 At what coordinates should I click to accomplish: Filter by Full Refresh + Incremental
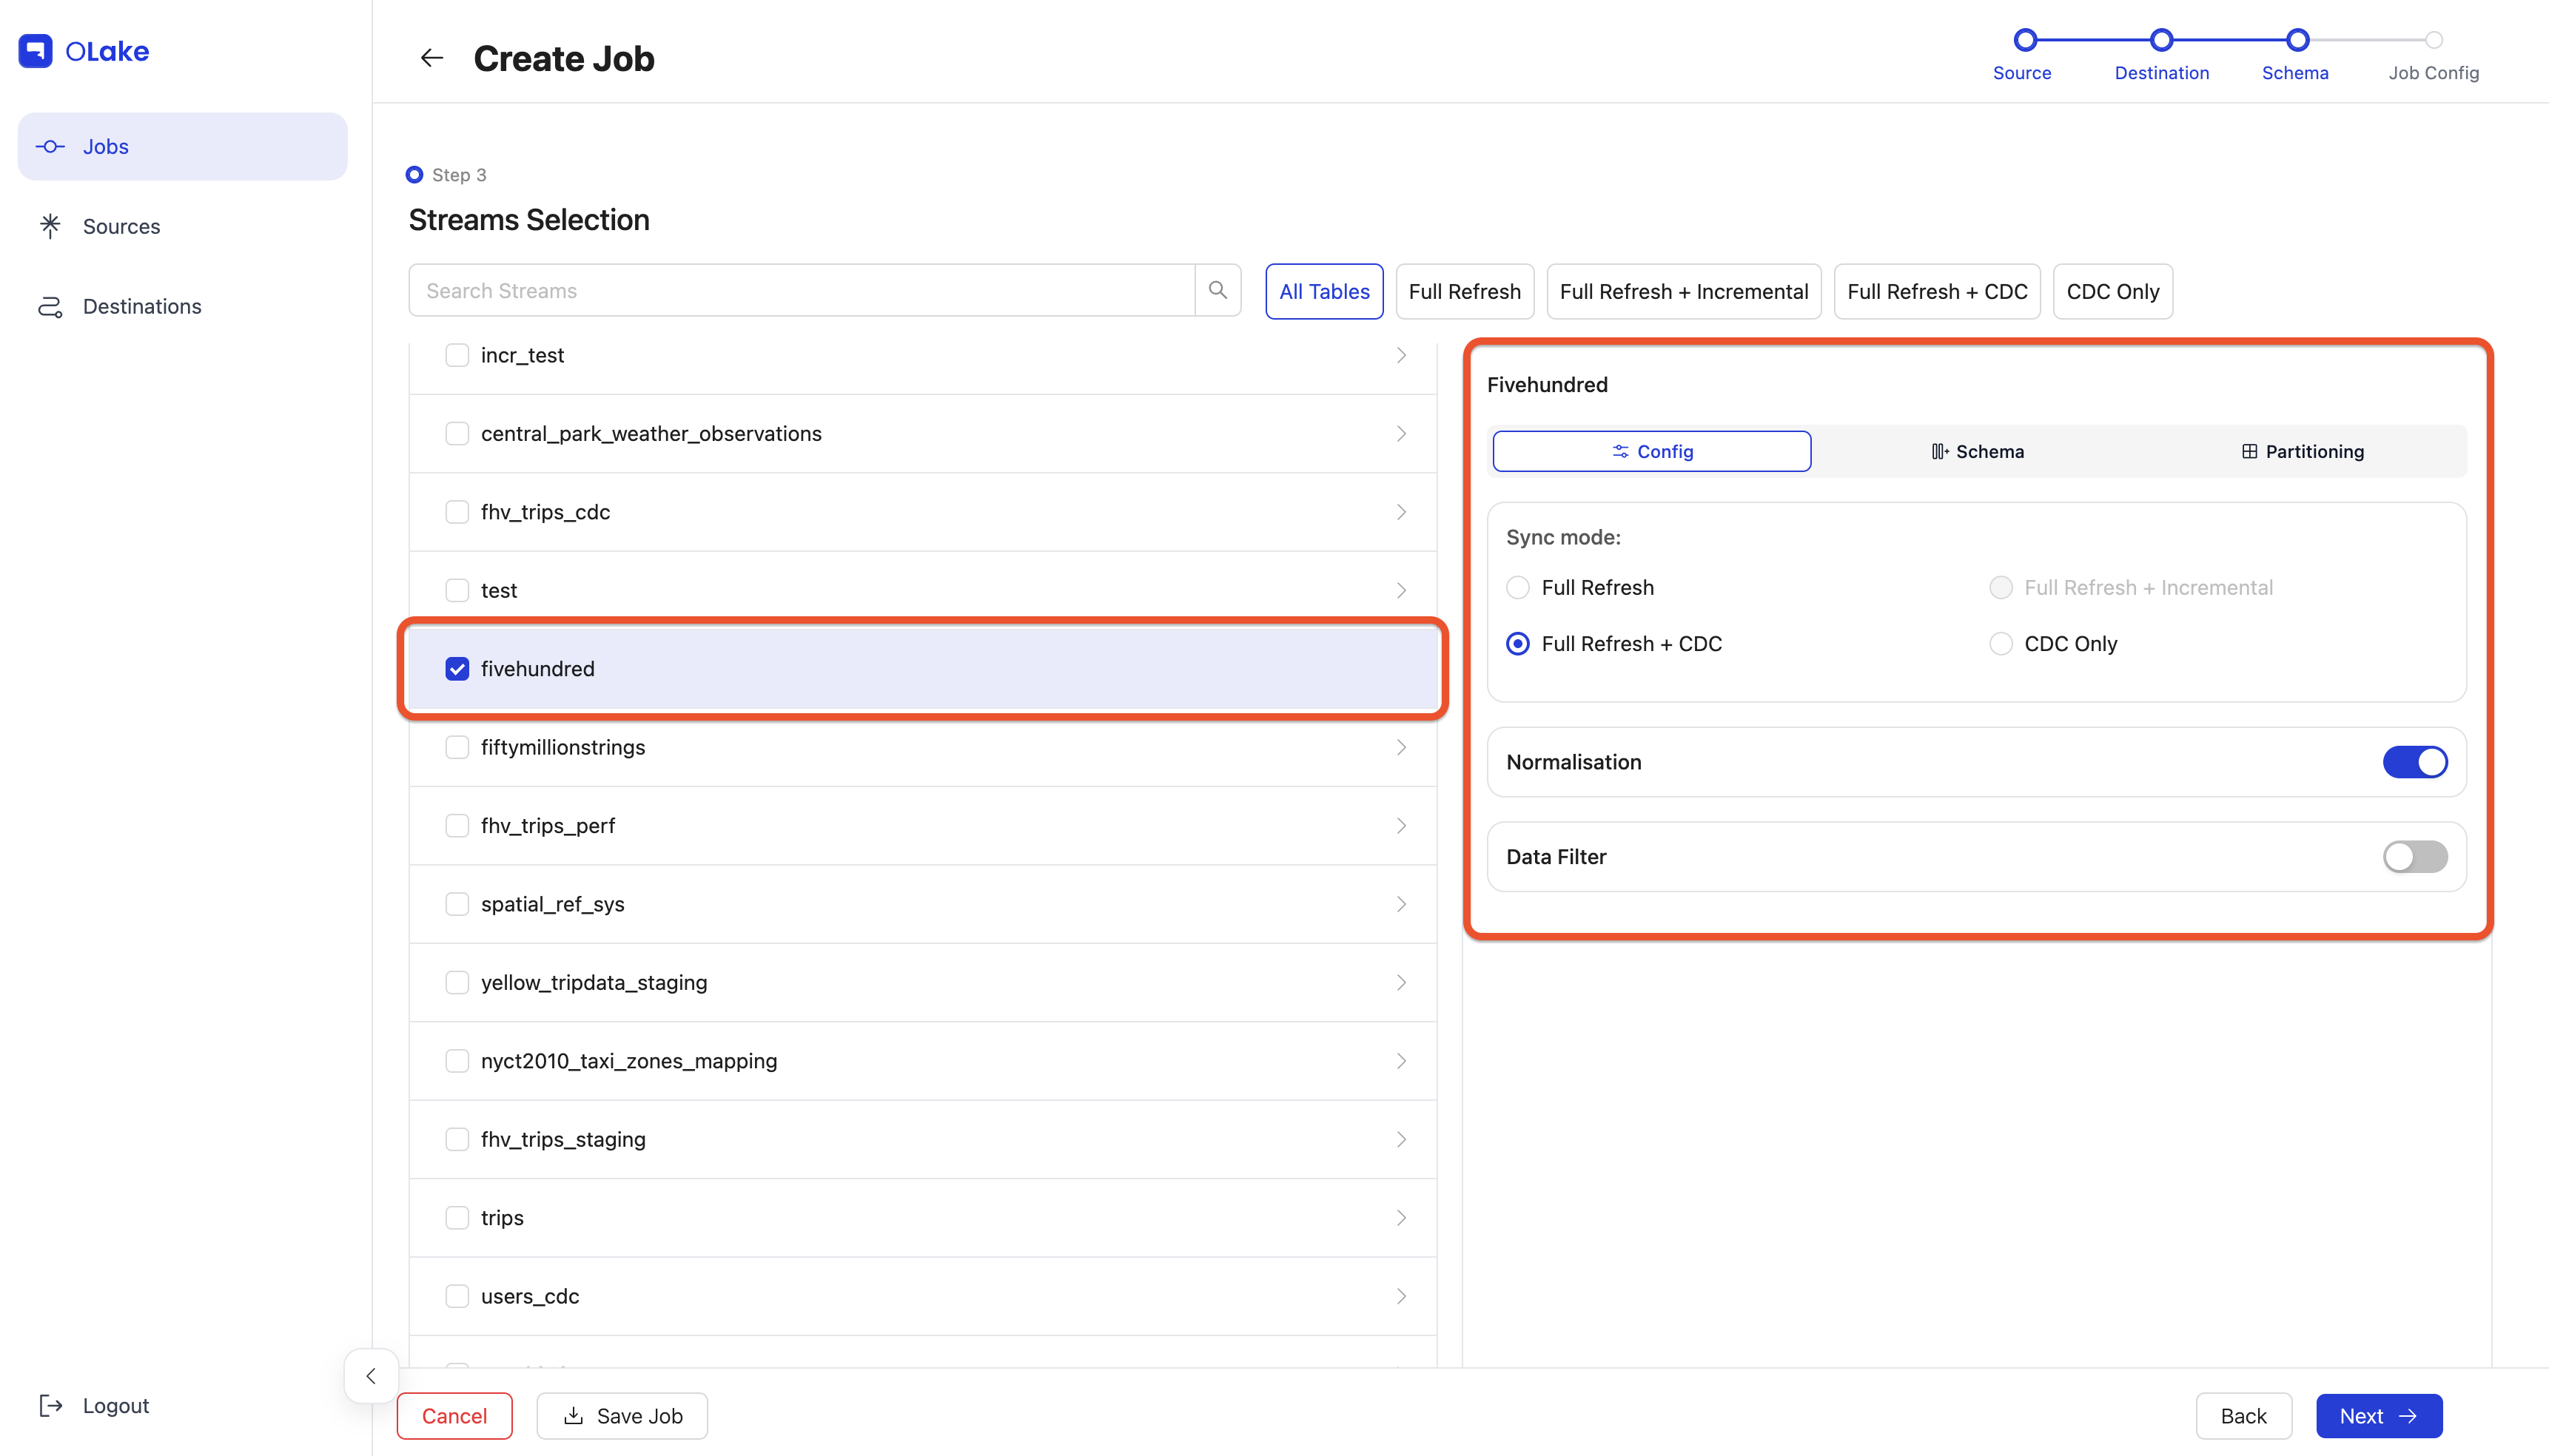[1684, 291]
